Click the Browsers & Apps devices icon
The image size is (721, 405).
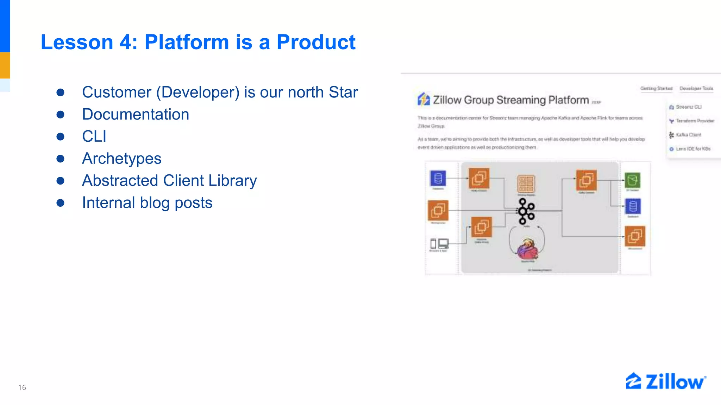[x=439, y=244]
